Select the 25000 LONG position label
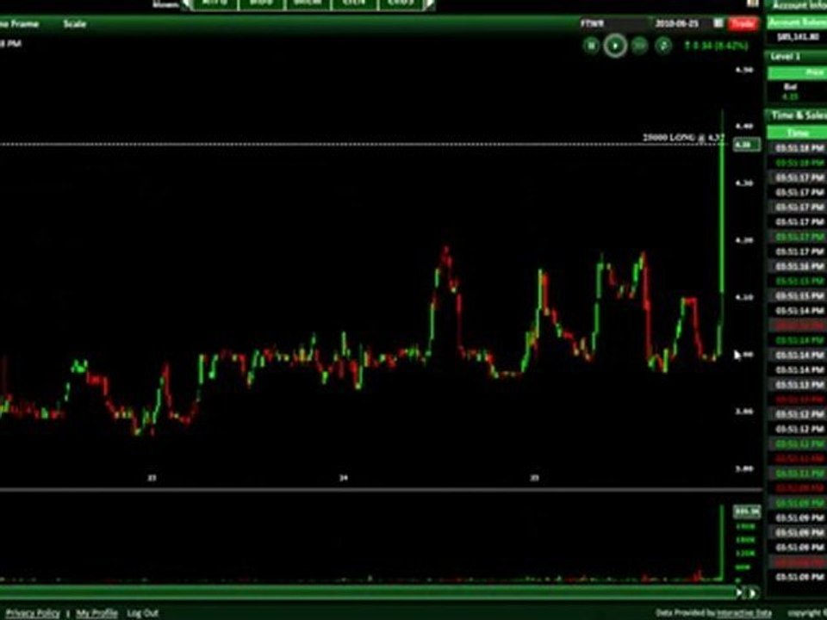Viewport: 827px width, 620px height. [x=683, y=138]
